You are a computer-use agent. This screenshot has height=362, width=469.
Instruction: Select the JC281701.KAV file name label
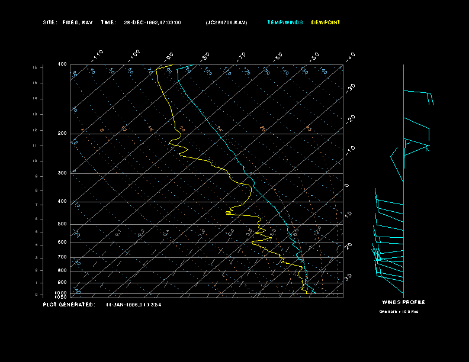pyautogui.click(x=226, y=22)
